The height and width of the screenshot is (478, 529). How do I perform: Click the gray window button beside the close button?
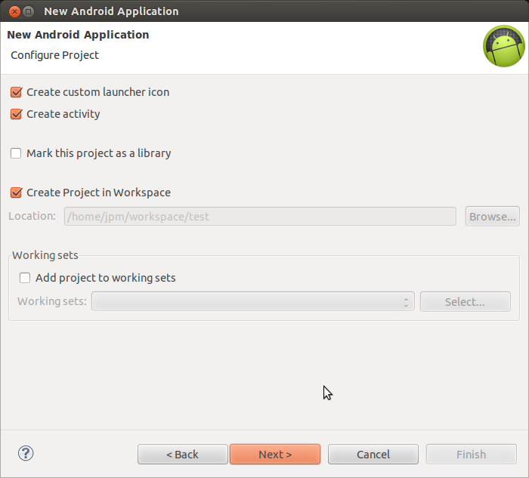pos(29,11)
